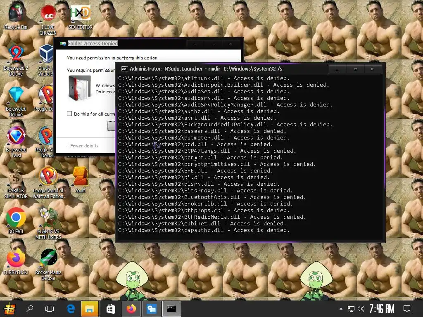The height and width of the screenshot is (317, 423).
Task: Click the BluetoothApis.dll console line
Action: click(x=212, y=197)
